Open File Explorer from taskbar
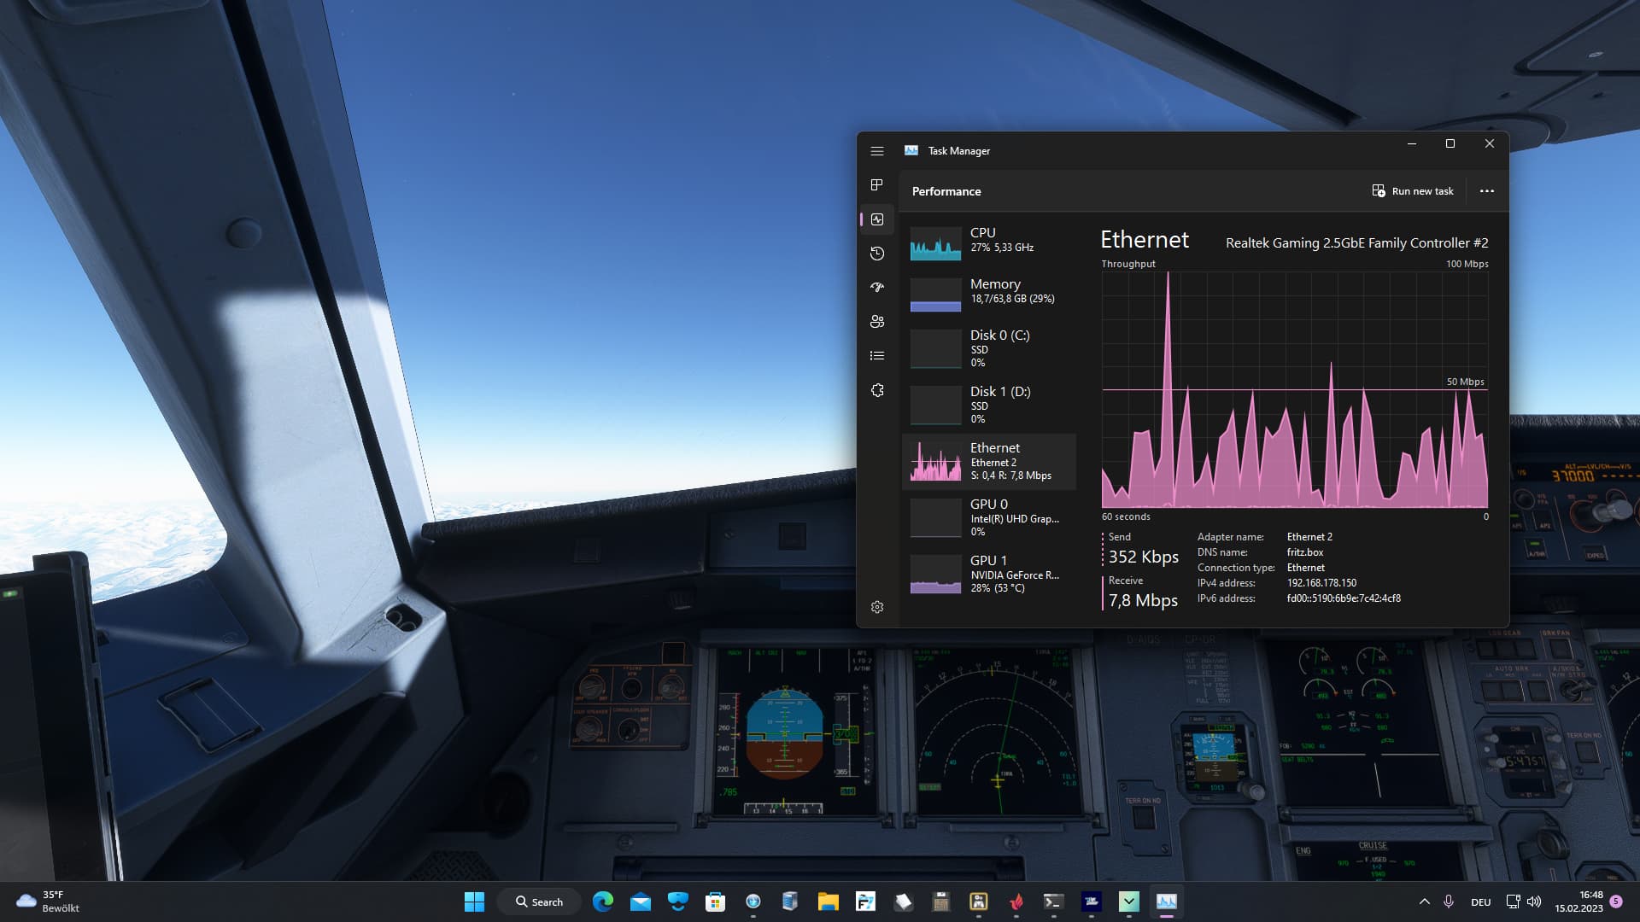The image size is (1640, 922). point(828,902)
